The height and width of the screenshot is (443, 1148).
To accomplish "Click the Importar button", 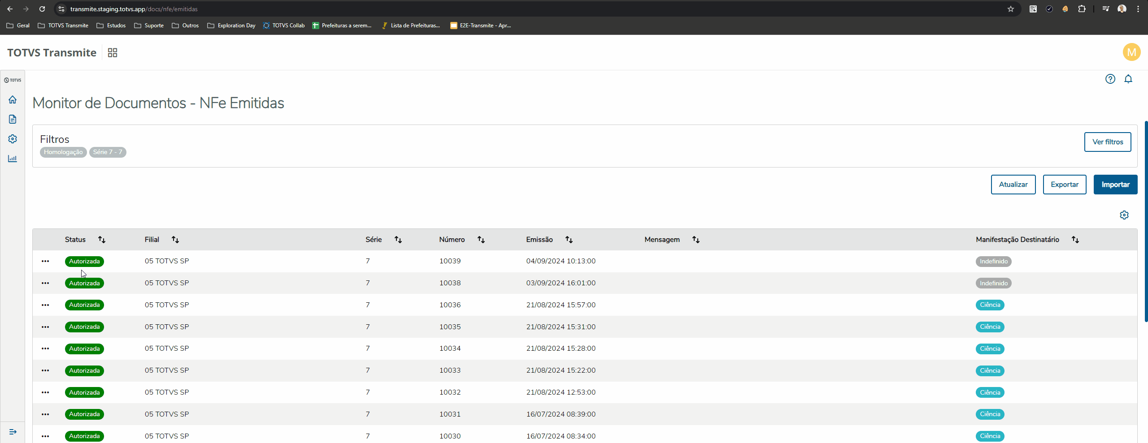I will coord(1115,185).
